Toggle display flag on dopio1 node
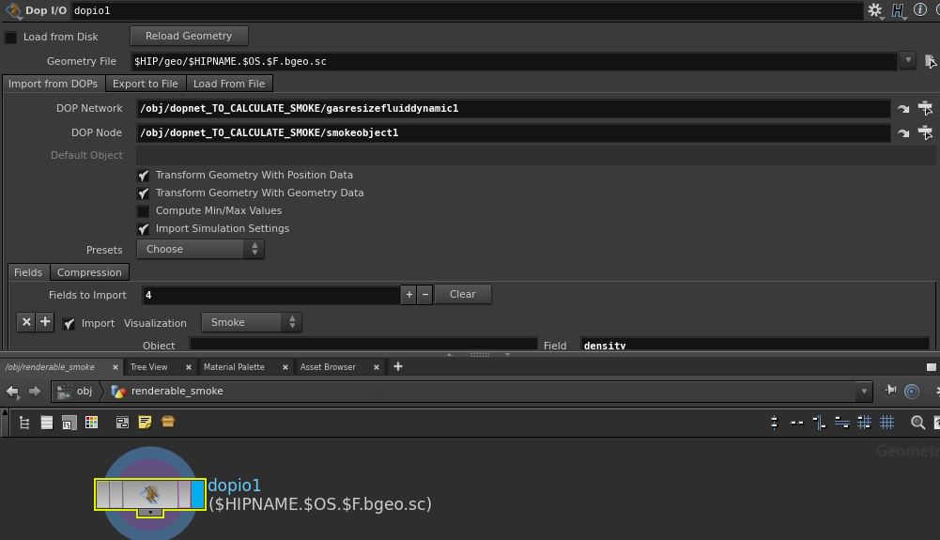The width and height of the screenshot is (940, 540). pos(198,494)
